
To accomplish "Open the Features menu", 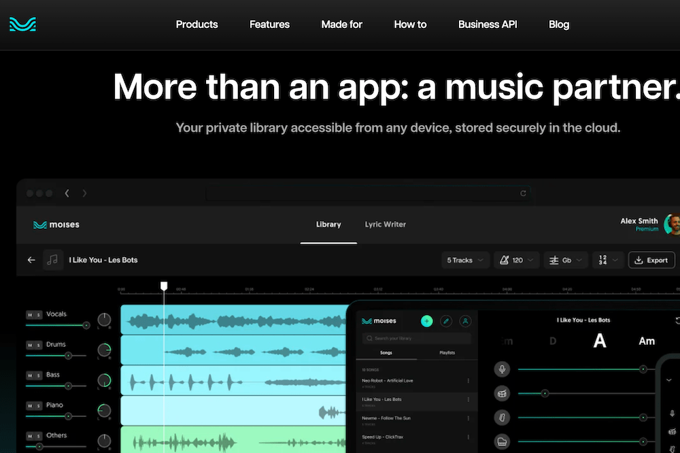I will click(x=269, y=24).
